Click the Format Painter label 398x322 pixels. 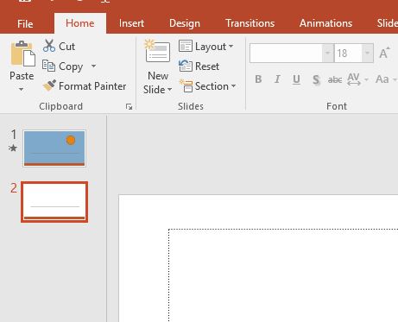pyautogui.click(x=92, y=86)
